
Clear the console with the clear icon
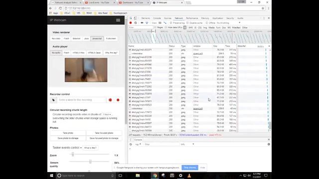[131, 144]
